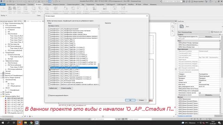The height and width of the screenshot is (125, 223).
Task: Click the Load as Group ribbon icon
Action: point(123,8)
